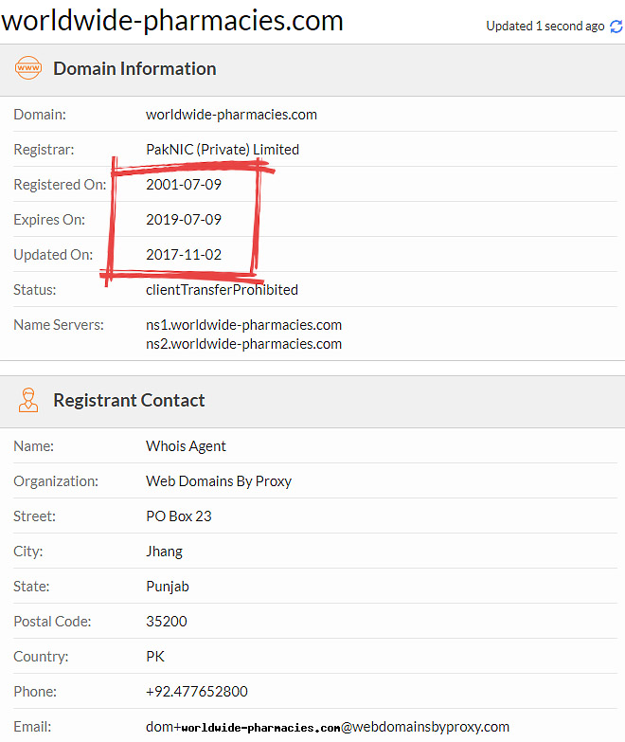The width and height of the screenshot is (625, 742).
Task: Click the 'Phone:' label
Action: [35, 692]
